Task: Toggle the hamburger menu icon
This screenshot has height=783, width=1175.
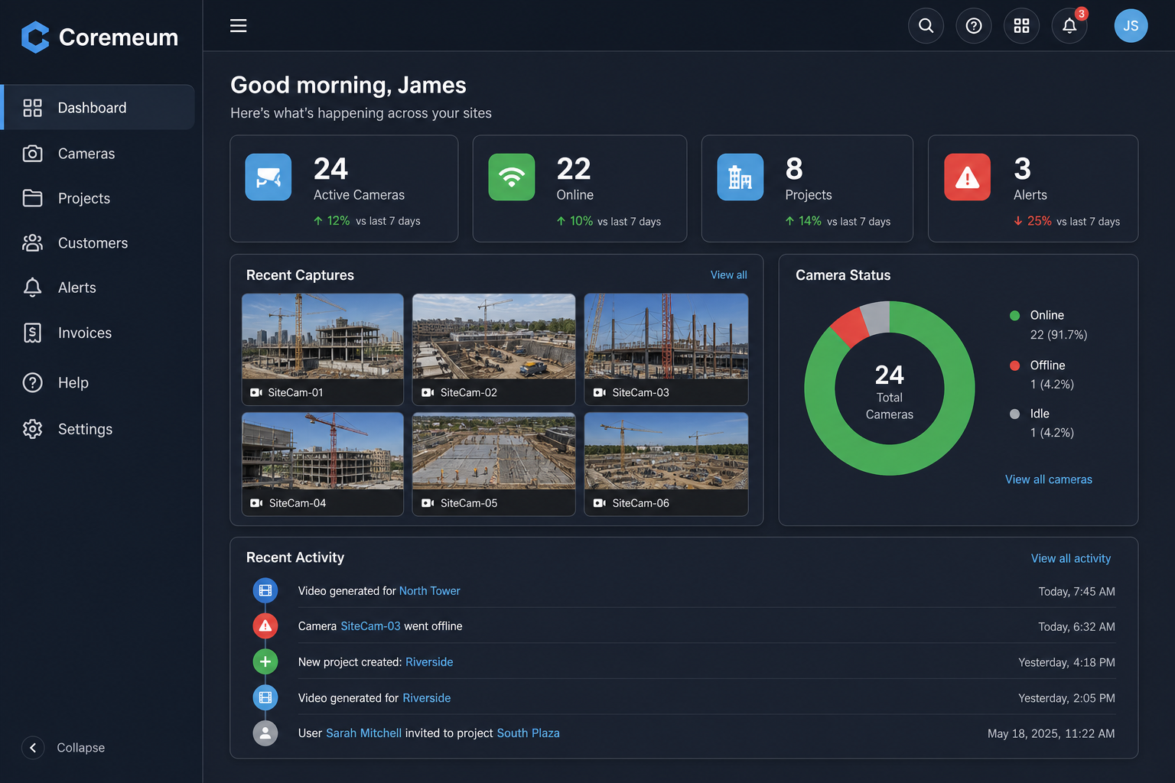Action: click(x=239, y=25)
